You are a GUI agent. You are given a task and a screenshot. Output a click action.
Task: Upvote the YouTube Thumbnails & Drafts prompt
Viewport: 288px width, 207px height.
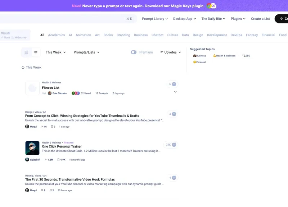174,114
